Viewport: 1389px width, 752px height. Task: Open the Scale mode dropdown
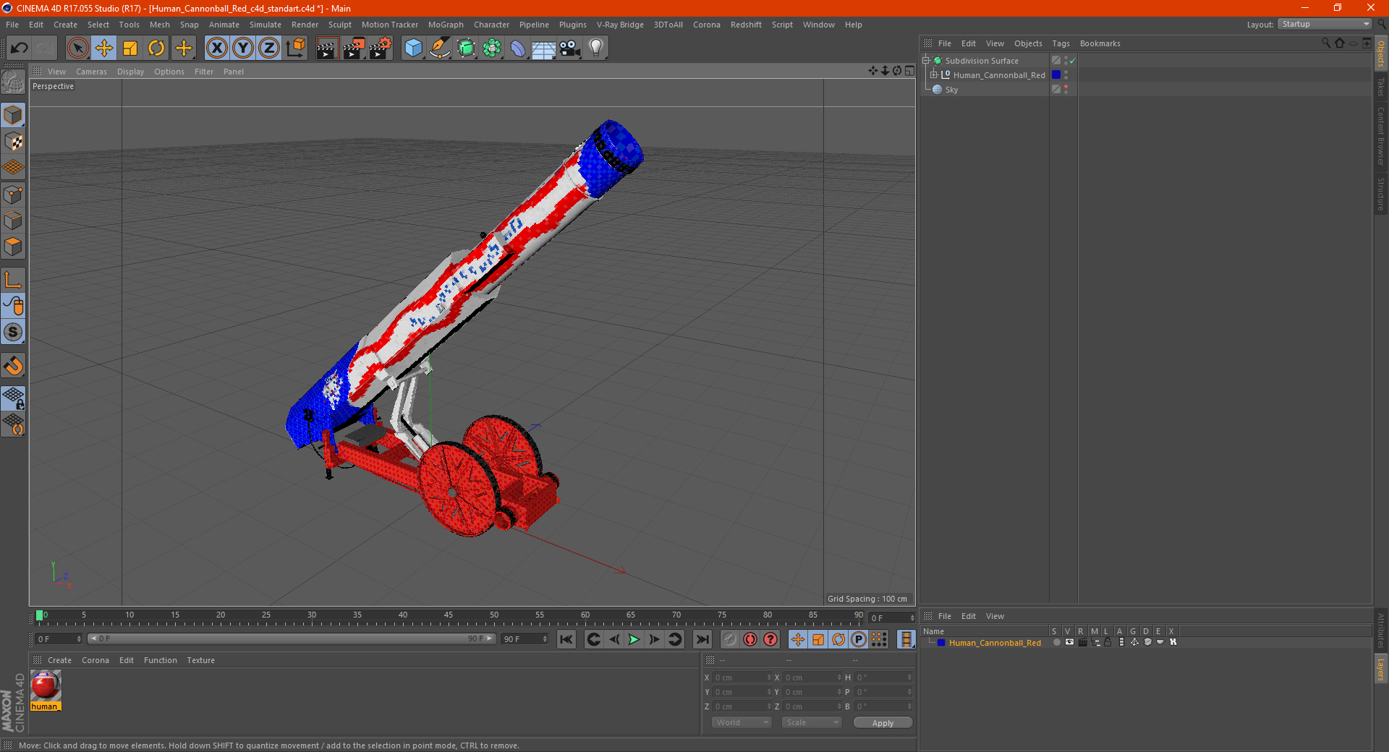point(811,722)
